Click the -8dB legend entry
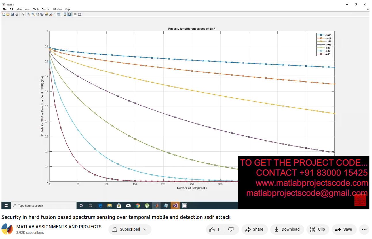The image size is (372, 239). (324, 48)
